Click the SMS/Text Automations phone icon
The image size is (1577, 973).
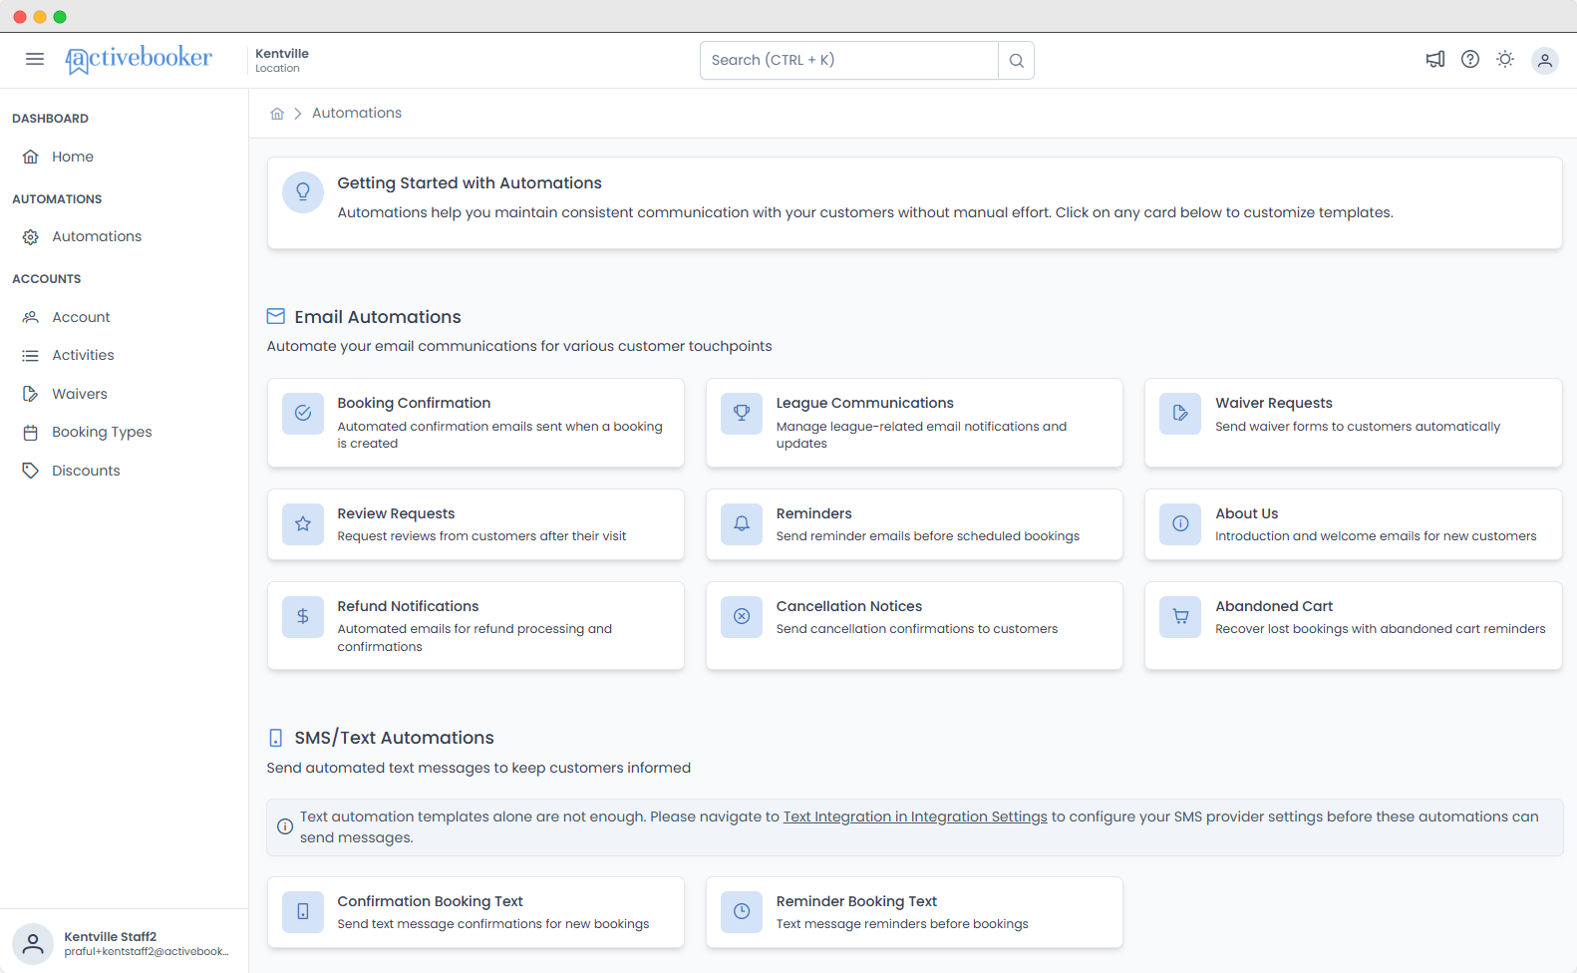(276, 738)
